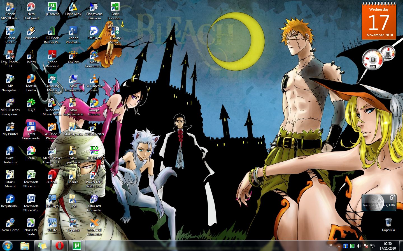Open the VKLife desktop shortcut
This screenshot has width=403, height=251.
[x=52, y=225]
